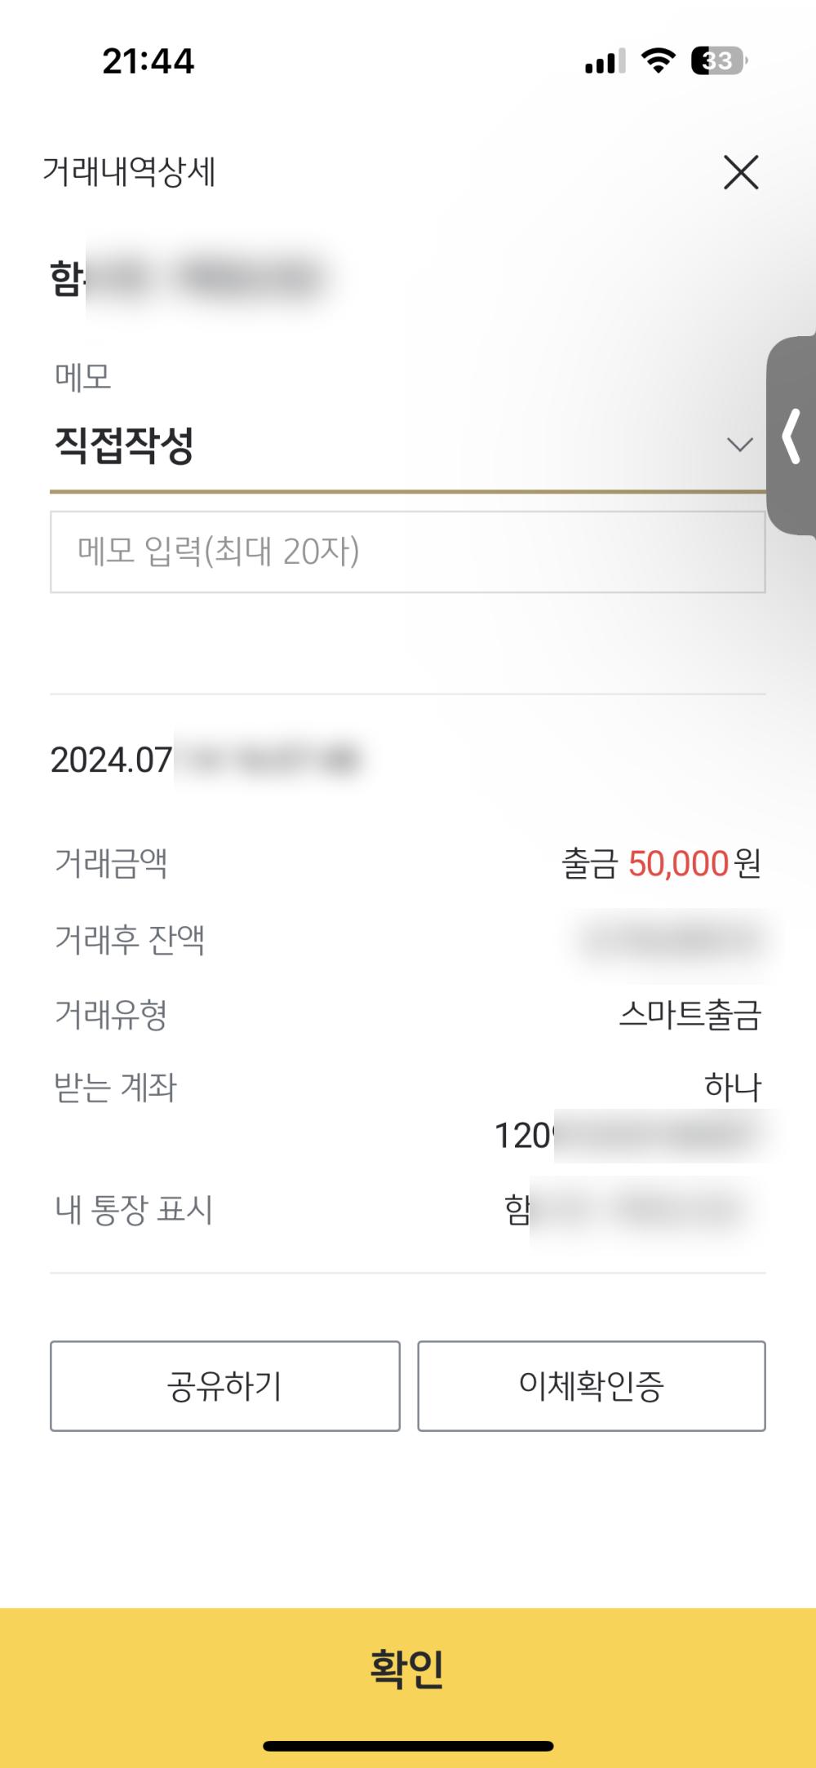Open the side panel arrow handle
The image size is (816, 1768).
(792, 436)
